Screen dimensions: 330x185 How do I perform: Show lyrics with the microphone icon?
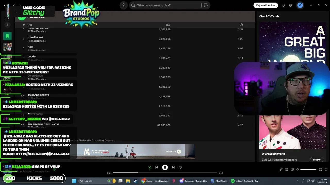[x=281, y=170]
